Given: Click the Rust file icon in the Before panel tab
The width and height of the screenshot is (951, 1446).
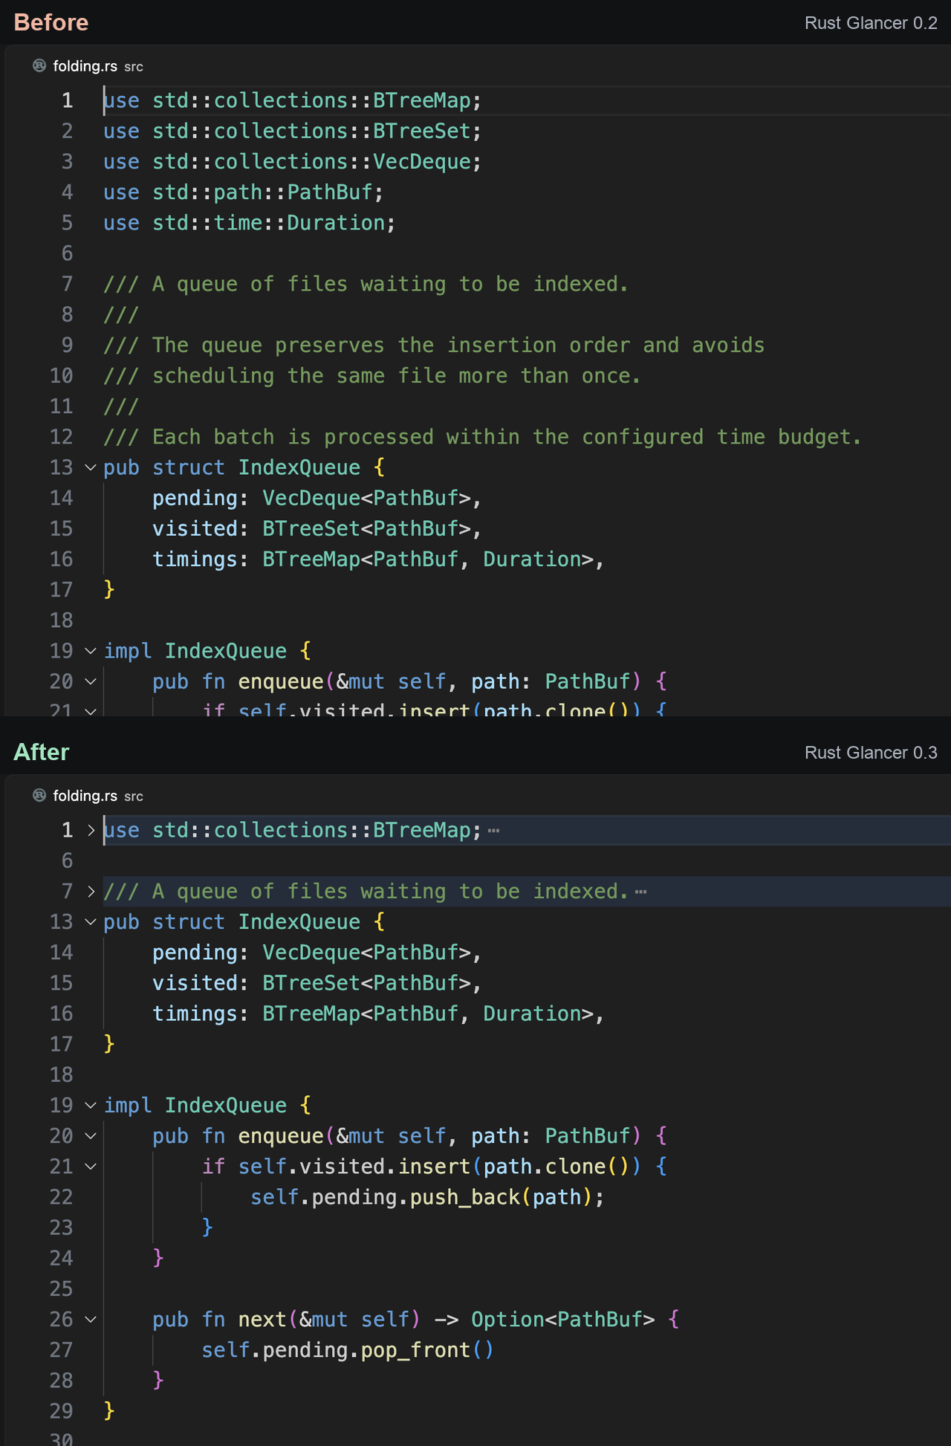Looking at the screenshot, I should [x=39, y=66].
